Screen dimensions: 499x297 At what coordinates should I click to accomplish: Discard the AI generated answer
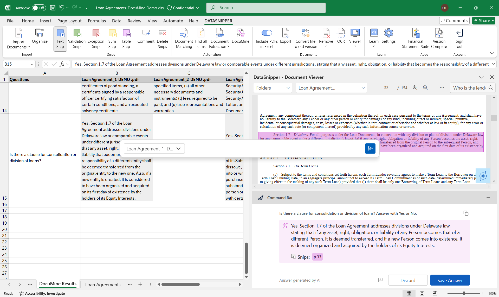click(407, 280)
